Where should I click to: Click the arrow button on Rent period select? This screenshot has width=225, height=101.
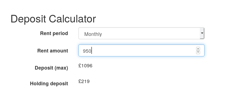point(202,33)
